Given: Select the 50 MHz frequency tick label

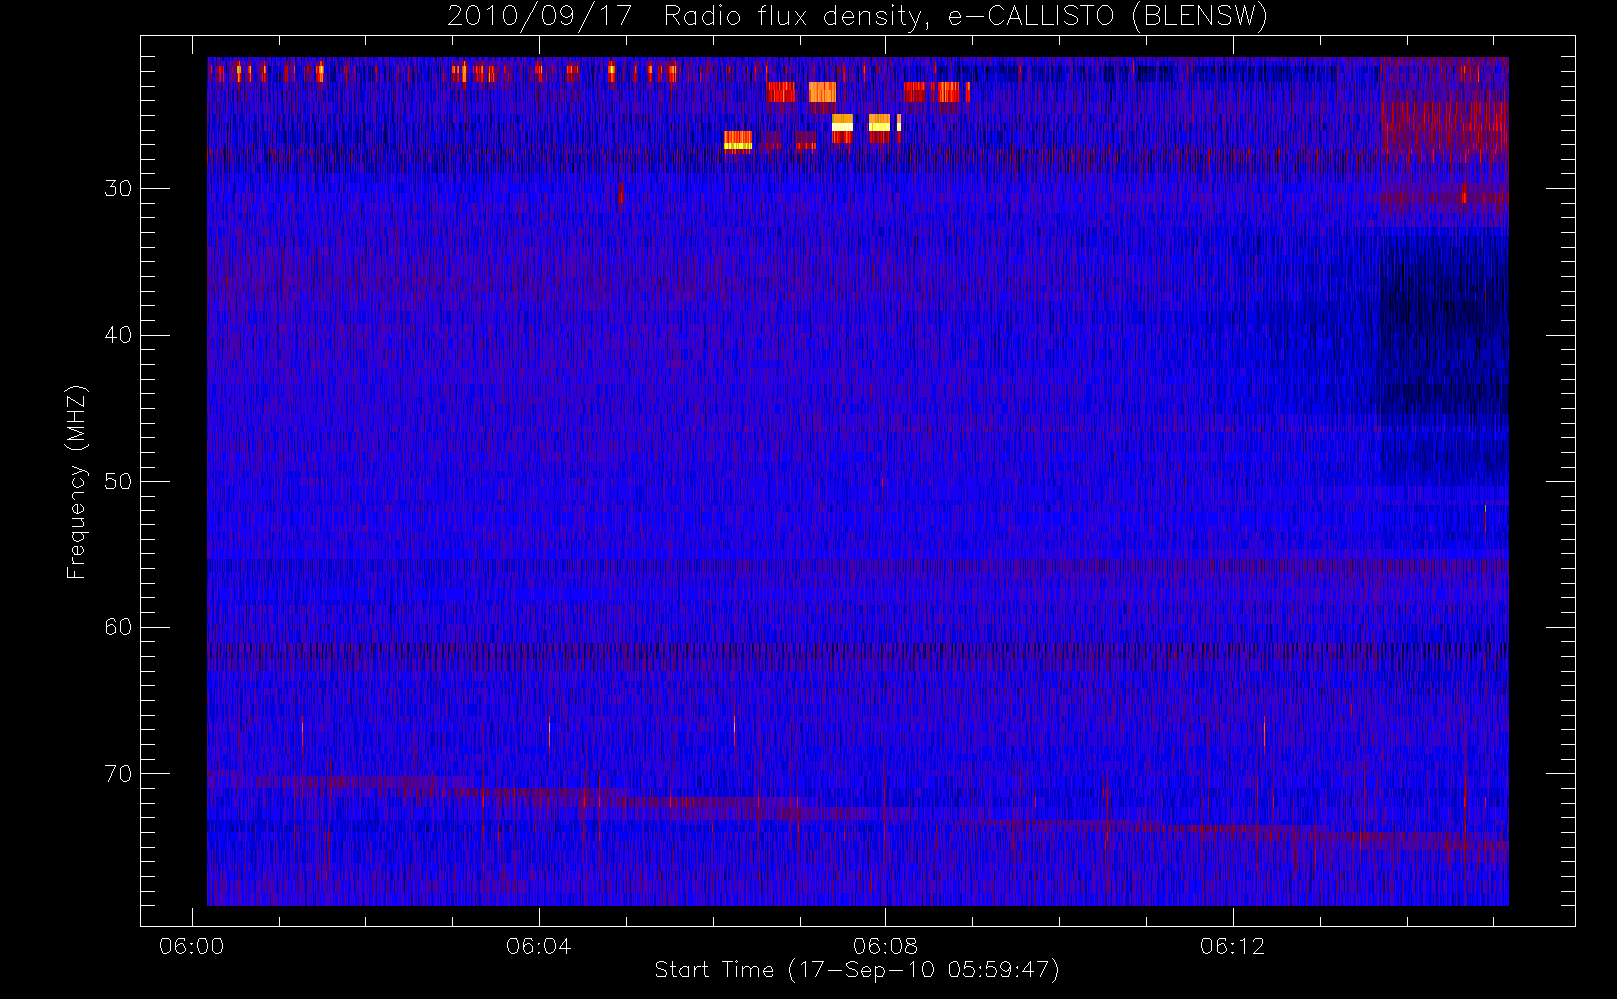Looking at the screenshot, I should point(118,482).
